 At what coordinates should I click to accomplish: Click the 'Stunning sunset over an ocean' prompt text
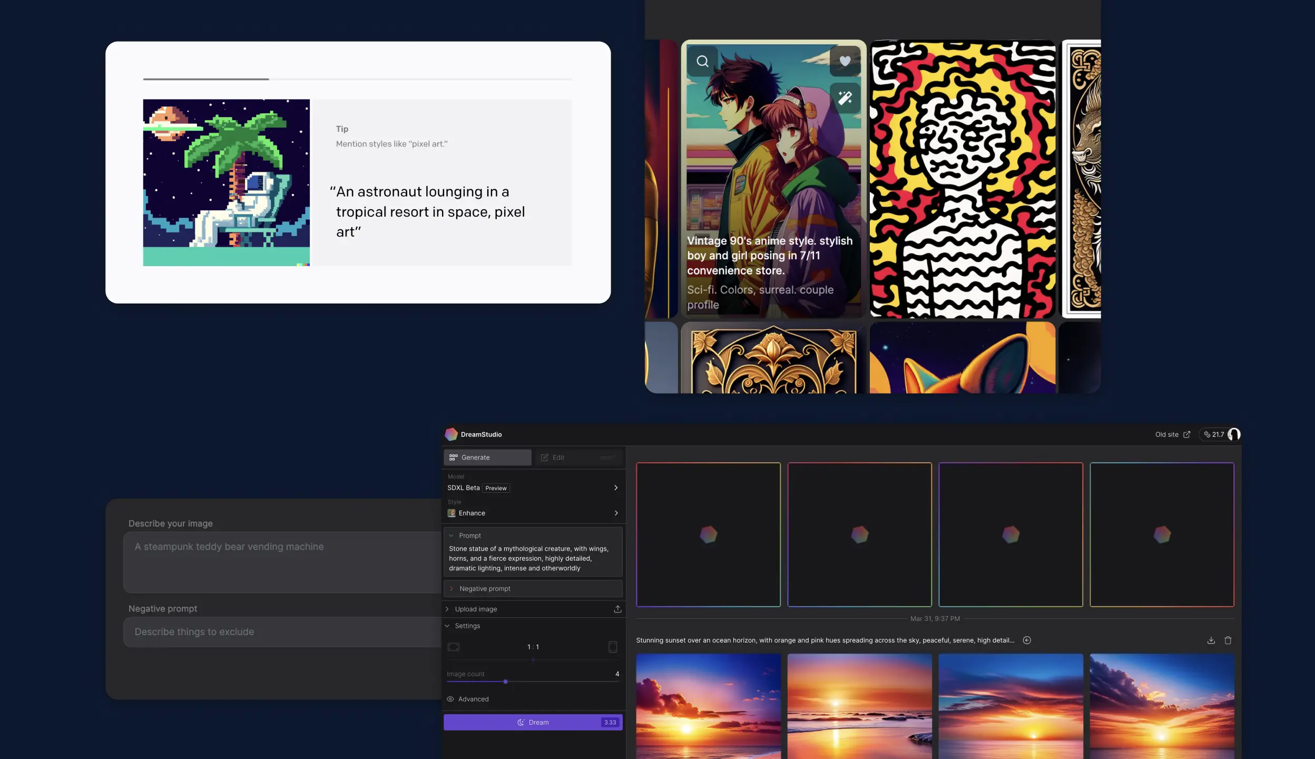825,640
